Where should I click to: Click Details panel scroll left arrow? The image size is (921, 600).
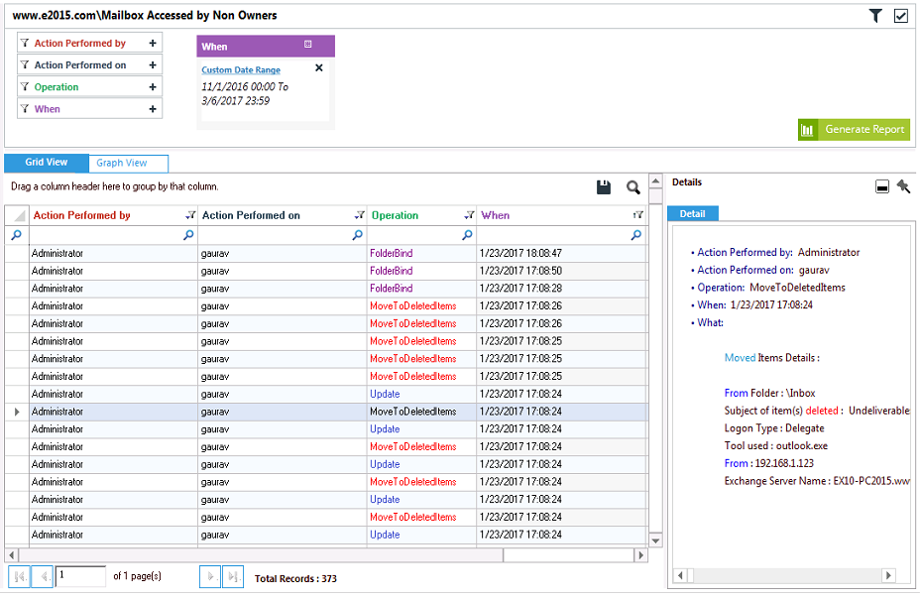coord(681,575)
